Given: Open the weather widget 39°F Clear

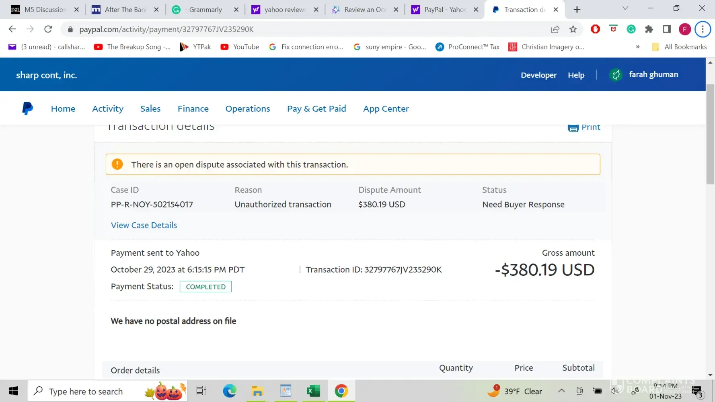Looking at the screenshot, I should (515, 391).
